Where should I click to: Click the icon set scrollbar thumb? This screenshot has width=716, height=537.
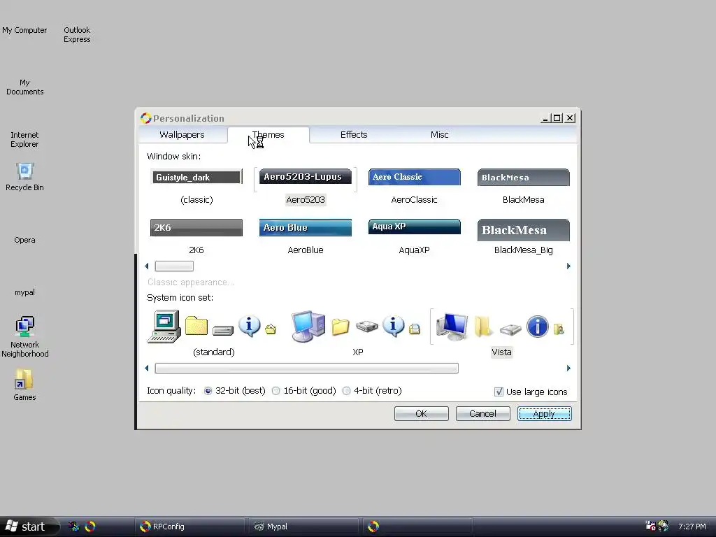306,368
